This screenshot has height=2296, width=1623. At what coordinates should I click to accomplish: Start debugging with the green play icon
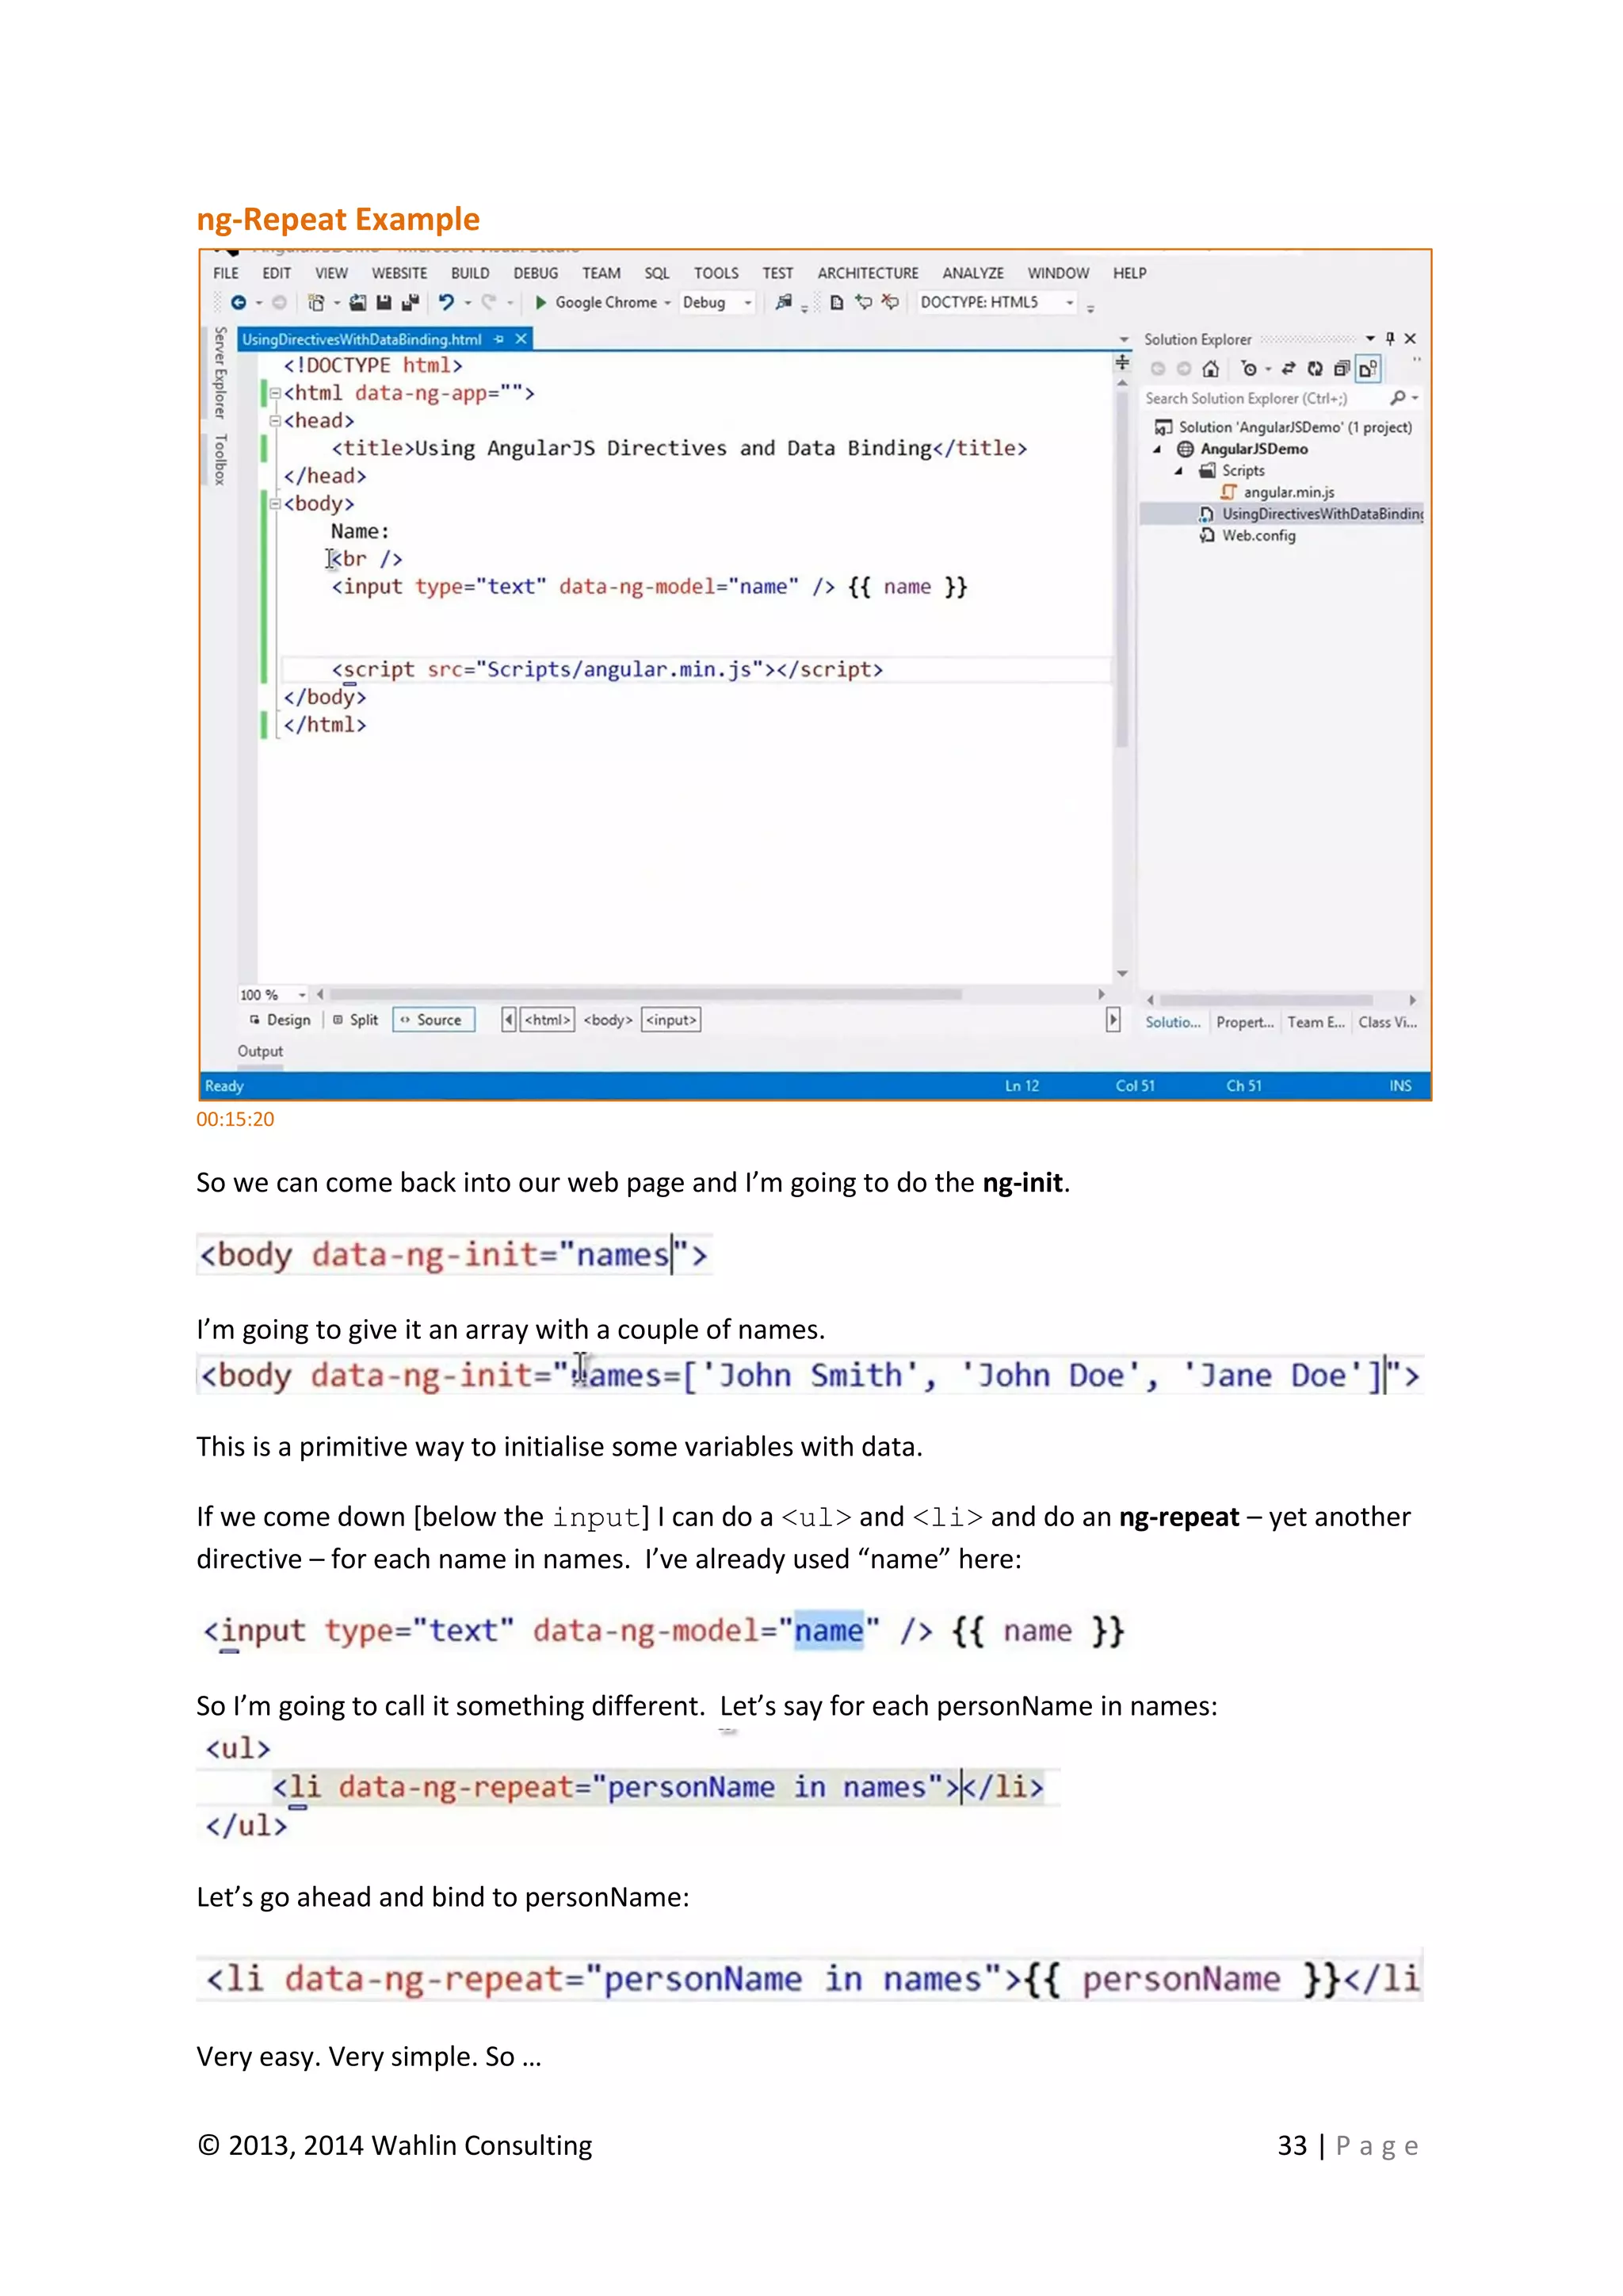click(540, 302)
